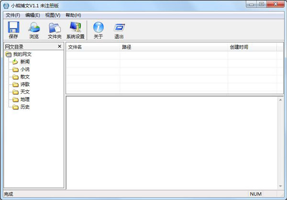Open the Browse (浏览) toolbar icon
This screenshot has height=200, width=287.
tap(34, 27)
